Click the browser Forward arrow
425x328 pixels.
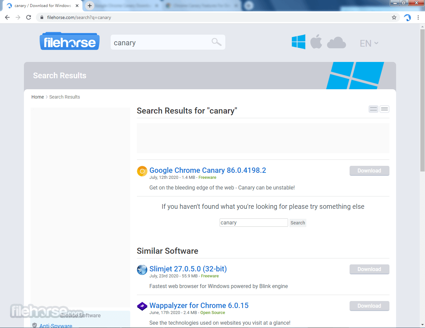[18, 17]
